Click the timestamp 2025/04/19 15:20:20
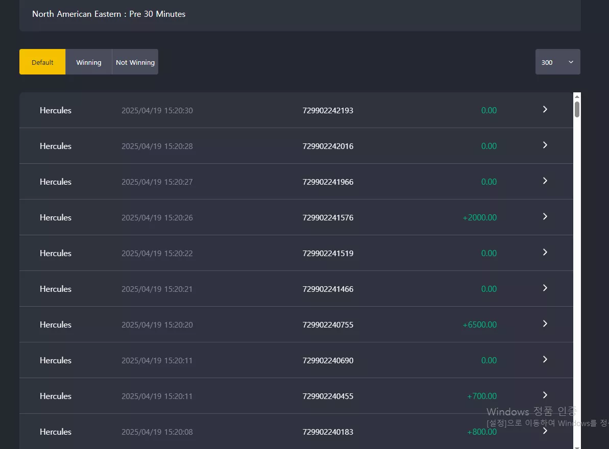This screenshot has width=609, height=449. 157,325
